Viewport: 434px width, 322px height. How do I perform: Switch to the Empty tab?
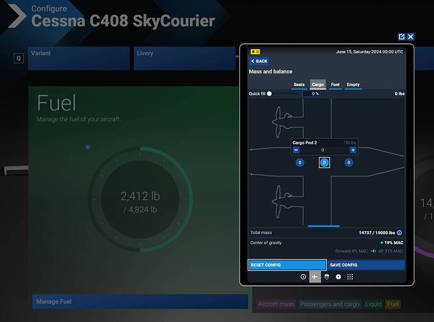click(353, 85)
